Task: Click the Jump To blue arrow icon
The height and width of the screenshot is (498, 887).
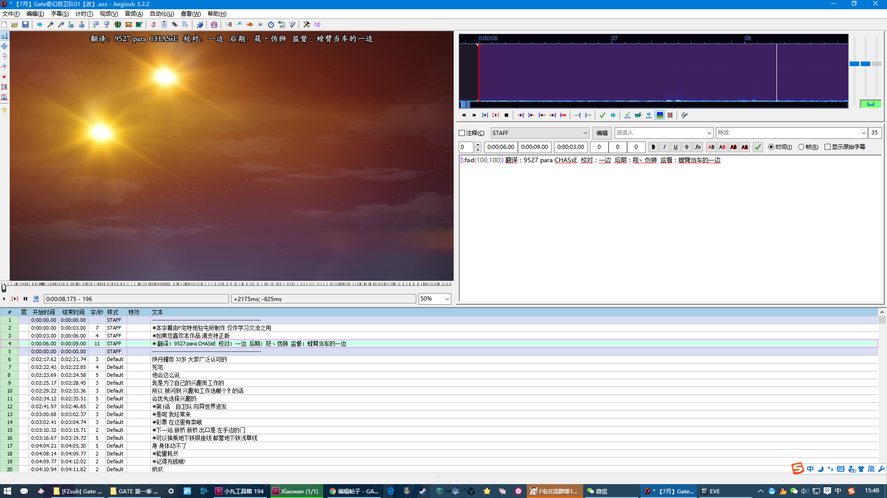Action: click(40, 25)
